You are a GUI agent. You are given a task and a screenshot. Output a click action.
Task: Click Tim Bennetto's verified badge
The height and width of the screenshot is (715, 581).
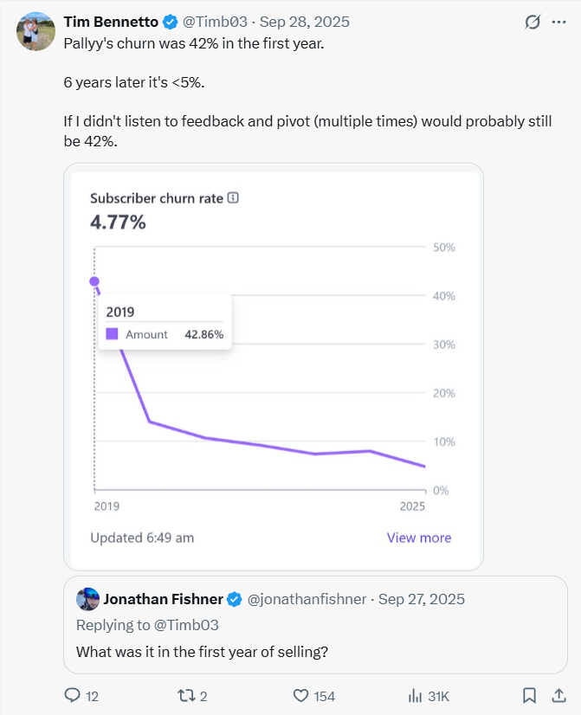click(x=171, y=22)
